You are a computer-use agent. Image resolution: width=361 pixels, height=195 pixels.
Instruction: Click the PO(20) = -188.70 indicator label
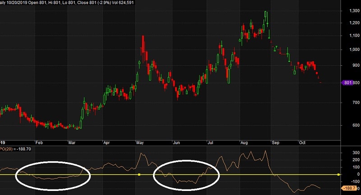pos(15,149)
